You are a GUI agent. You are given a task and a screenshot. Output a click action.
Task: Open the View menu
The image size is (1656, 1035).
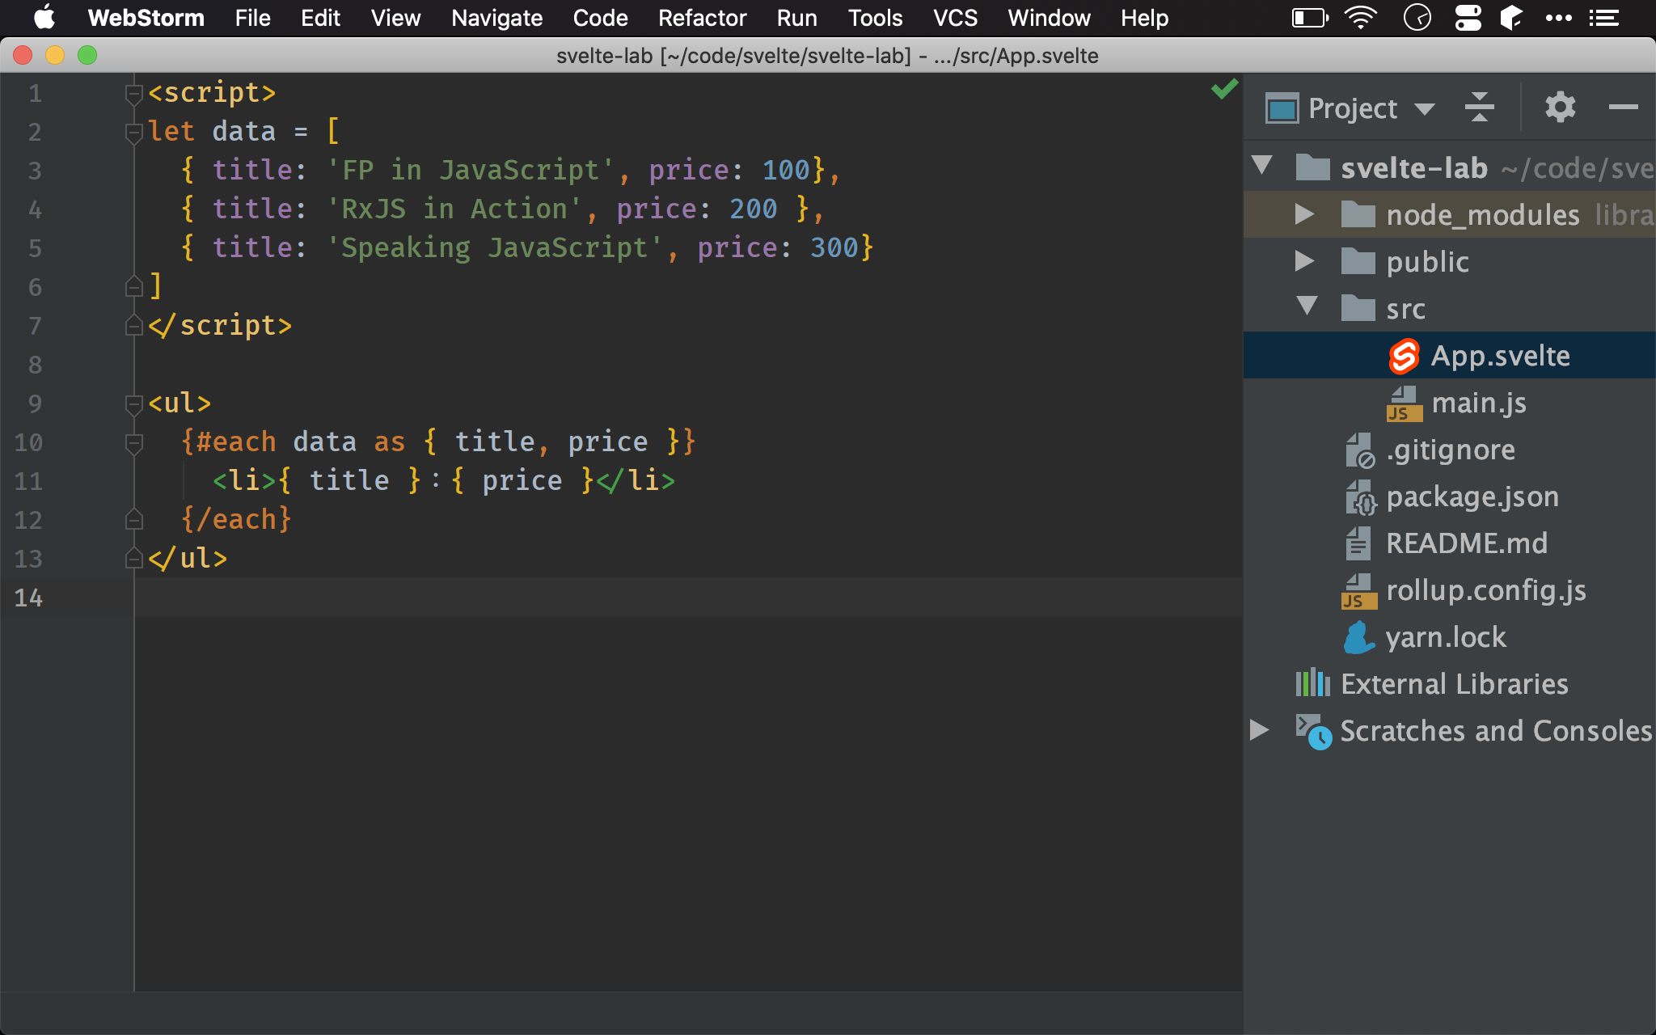[395, 18]
